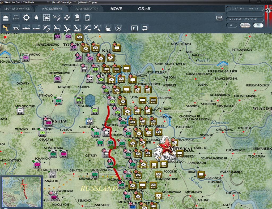The width and height of the screenshot is (272, 209).
Task: Select the pink HQ counter near LUKOWNIKOWO
Action: tap(57, 79)
